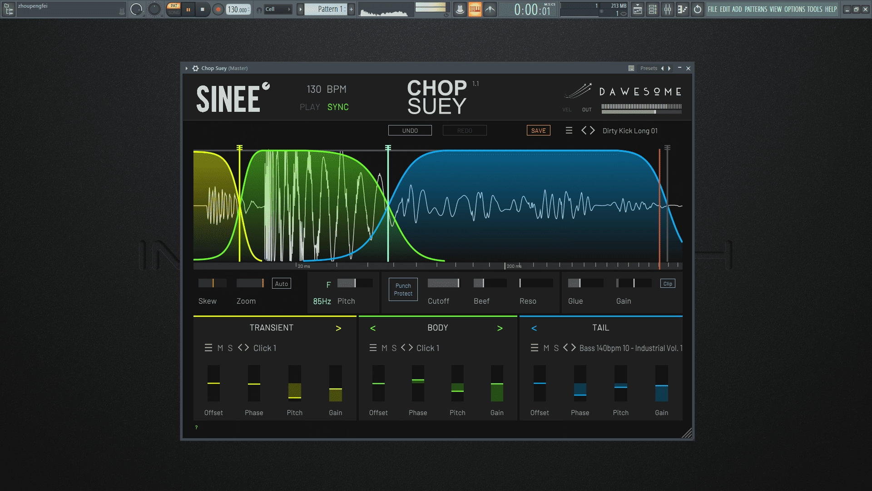The height and width of the screenshot is (491, 872).
Task: Open the HELP menu
Action: click(831, 9)
